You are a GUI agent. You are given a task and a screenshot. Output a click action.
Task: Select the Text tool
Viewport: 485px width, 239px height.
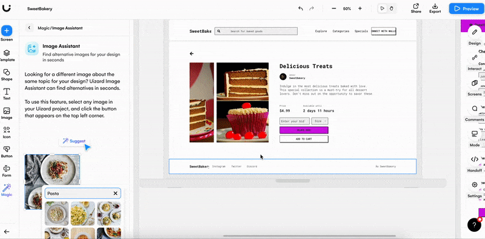pyautogui.click(x=7, y=94)
